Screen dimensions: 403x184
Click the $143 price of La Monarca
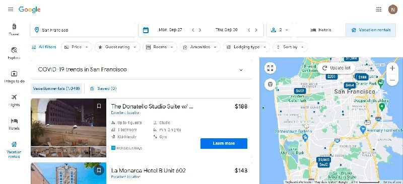click(x=241, y=170)
